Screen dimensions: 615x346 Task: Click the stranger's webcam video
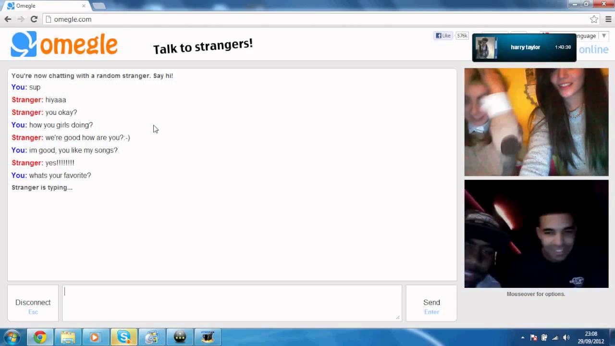(x=536, y=122)
